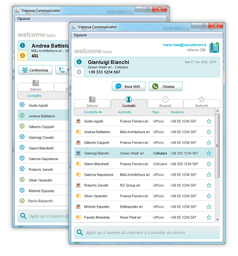Open Opzioni menu in back window

pyautogui.click(x=24, y=19)
